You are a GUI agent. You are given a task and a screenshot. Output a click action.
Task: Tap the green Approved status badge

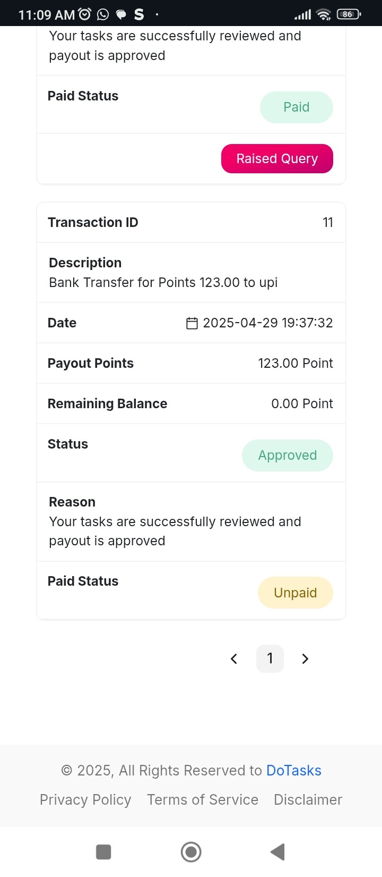(x=288, y=456)
